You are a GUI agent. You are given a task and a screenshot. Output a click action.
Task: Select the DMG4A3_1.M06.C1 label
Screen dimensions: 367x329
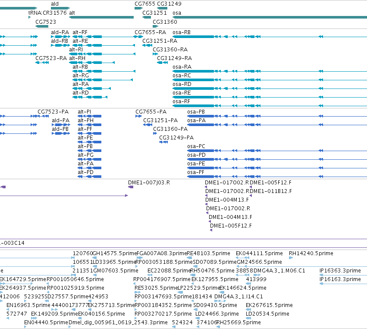279,271
